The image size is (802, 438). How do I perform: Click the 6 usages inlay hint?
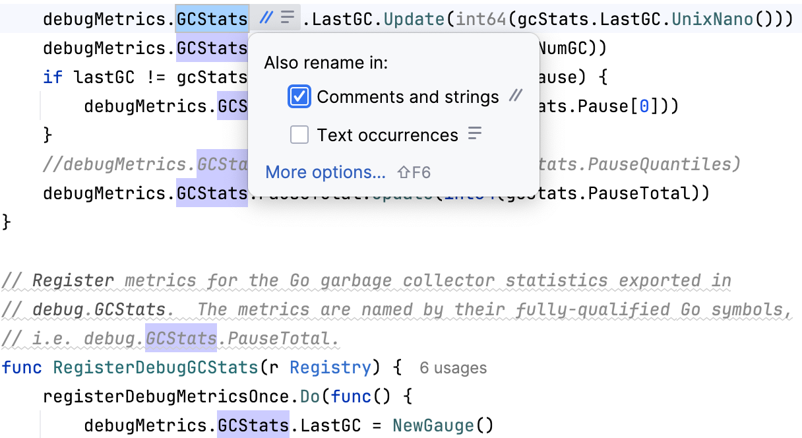(x=453, y=368)
